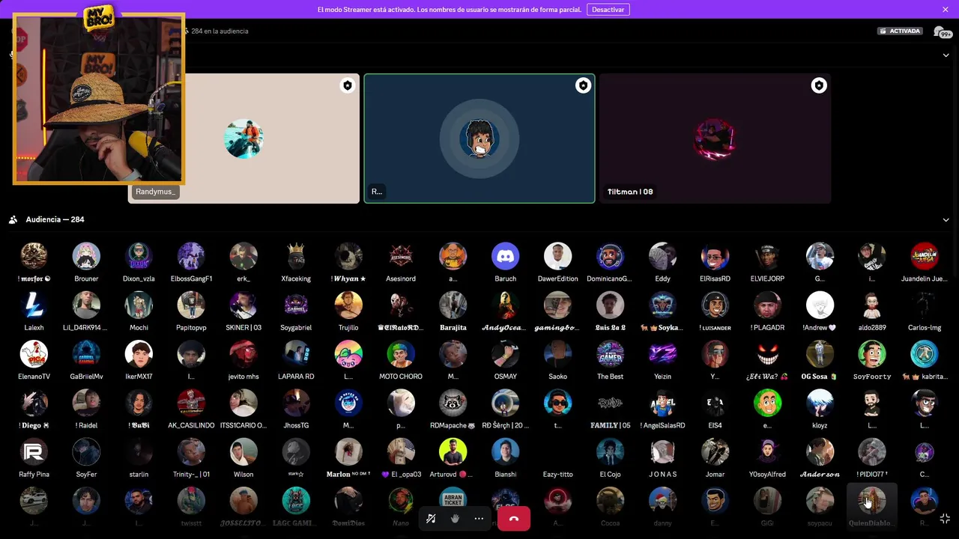Click the name label Saoko
The image size is (959, 539).
pyautogui.click(x=557, y=377)
